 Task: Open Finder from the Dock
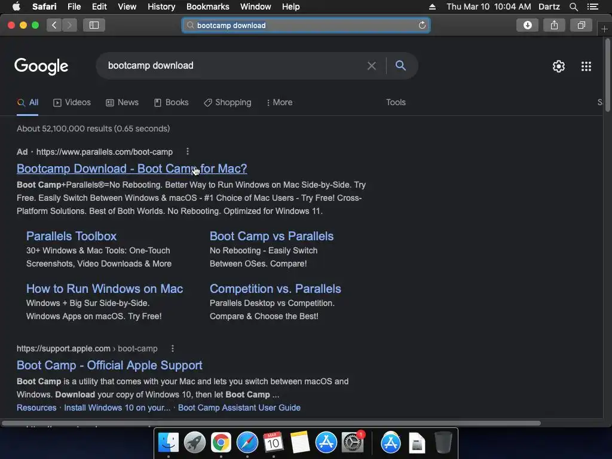[168, 443]
